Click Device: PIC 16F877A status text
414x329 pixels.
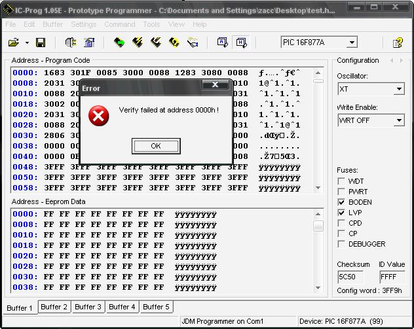click(341, 321)
